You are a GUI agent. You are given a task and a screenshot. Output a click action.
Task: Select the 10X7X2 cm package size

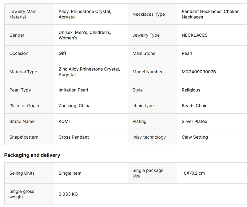point(193,173)
